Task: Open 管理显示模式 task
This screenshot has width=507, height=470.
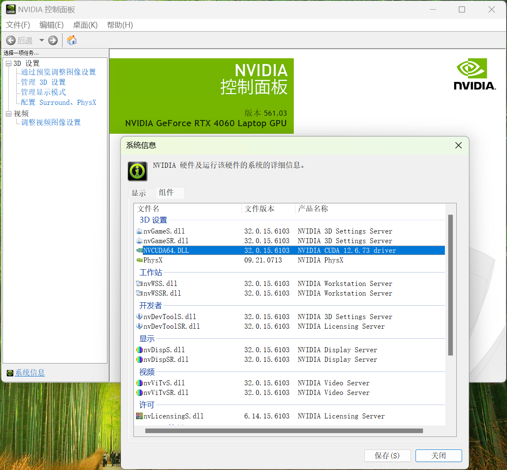Action: [x=43, y=92]
